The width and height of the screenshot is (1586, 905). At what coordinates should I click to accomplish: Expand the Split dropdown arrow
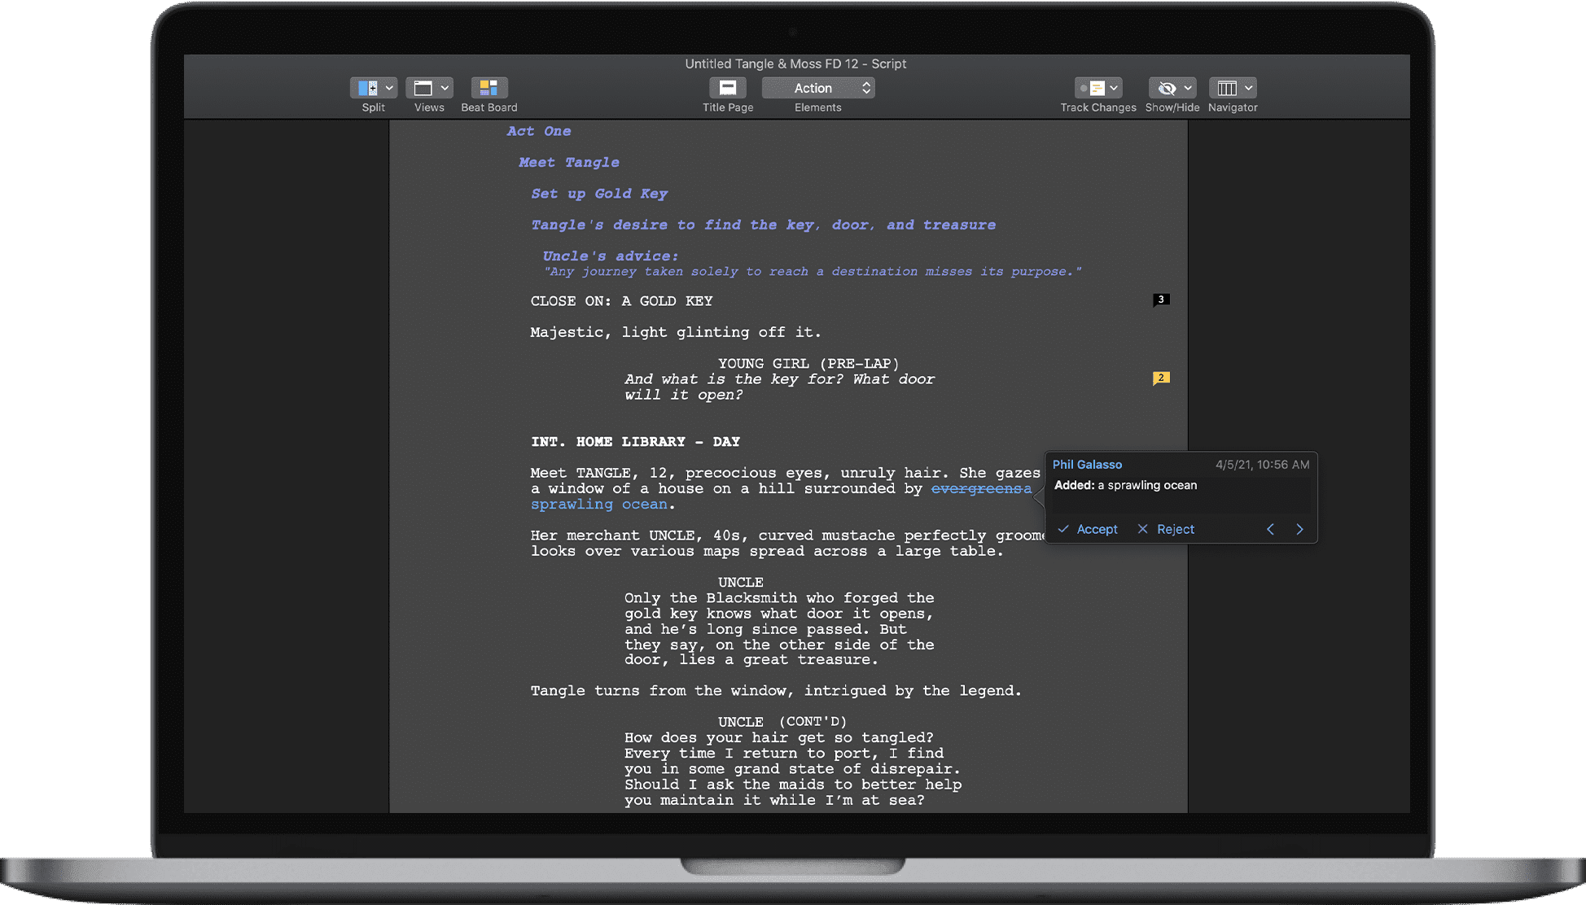(x=390, y=88)
